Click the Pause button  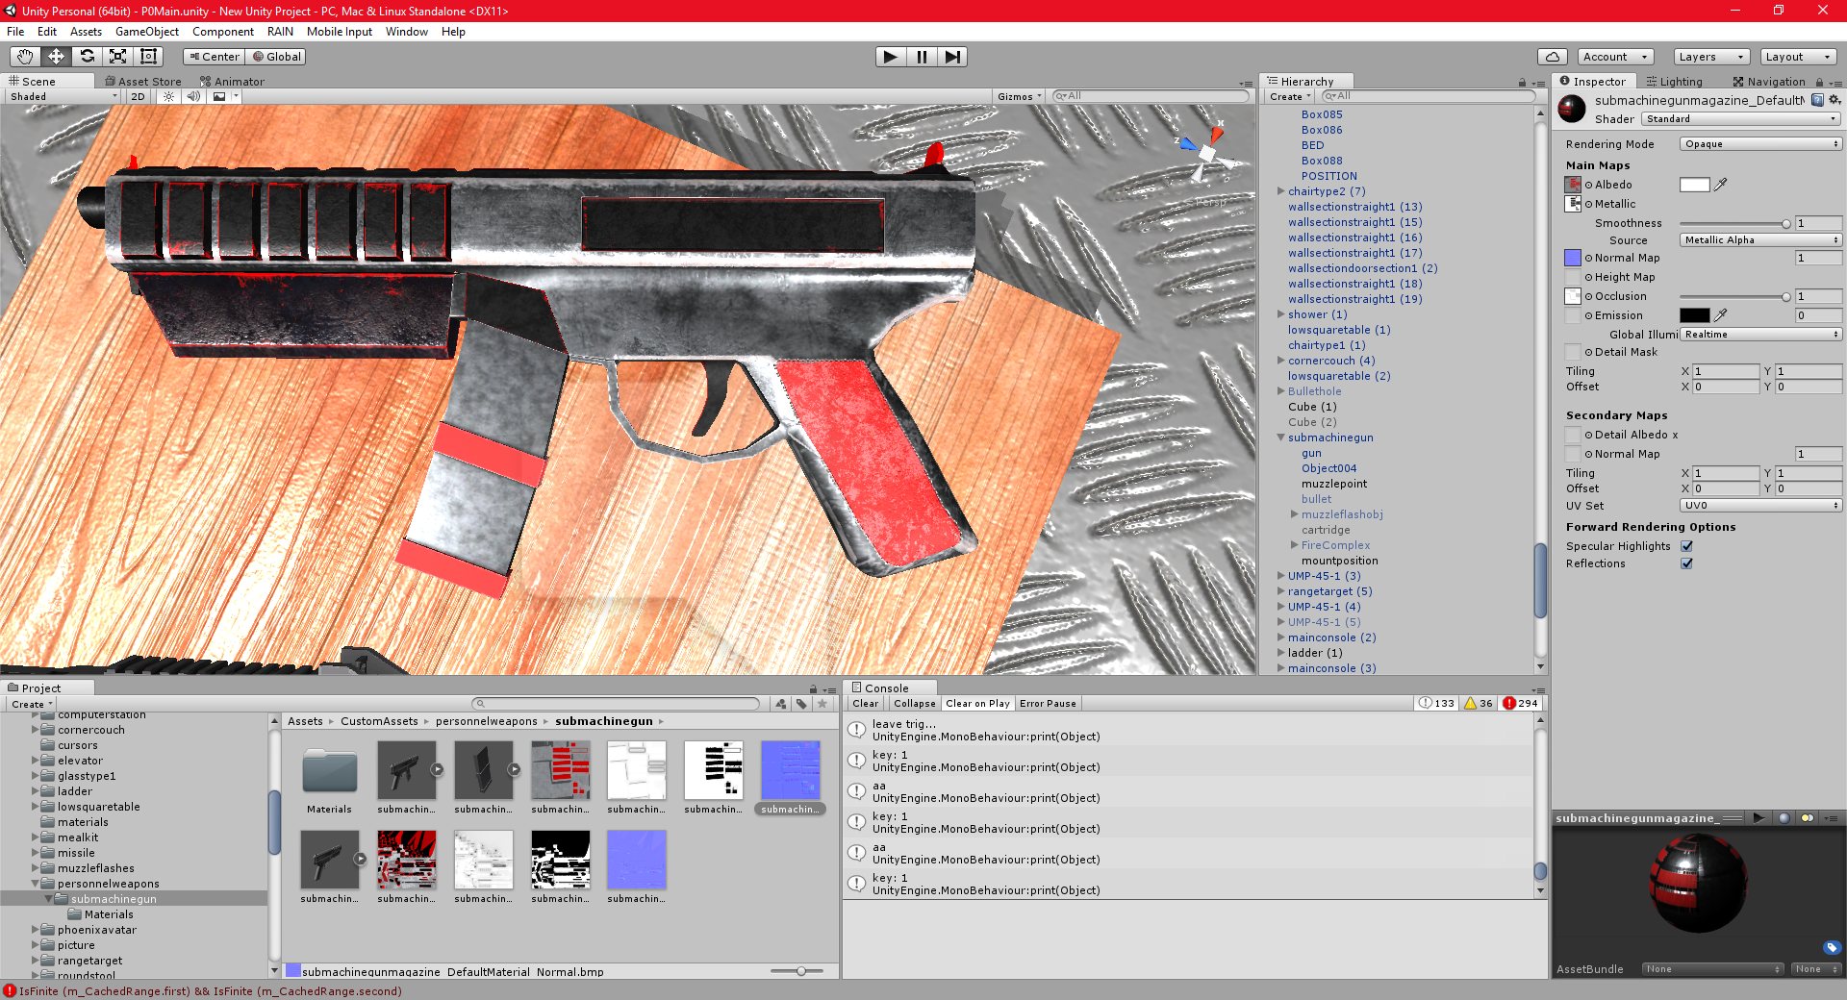(922, 57)
